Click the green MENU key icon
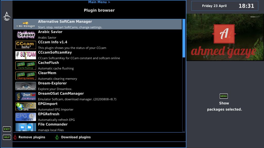 click(x=224, y=96)
